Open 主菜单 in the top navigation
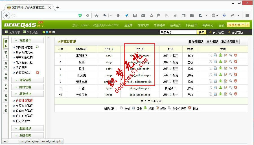 coord(128,25)
